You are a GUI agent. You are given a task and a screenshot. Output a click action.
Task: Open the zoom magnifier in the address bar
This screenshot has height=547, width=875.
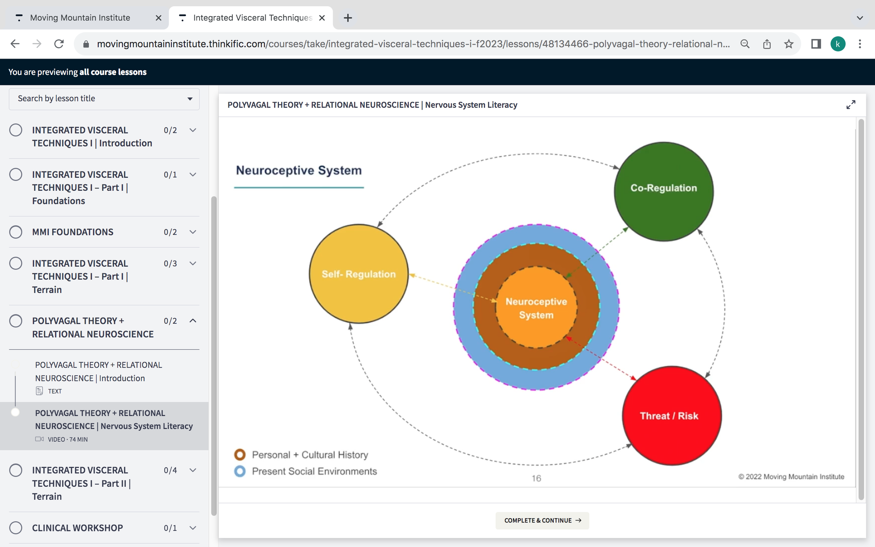coord(744,44)
